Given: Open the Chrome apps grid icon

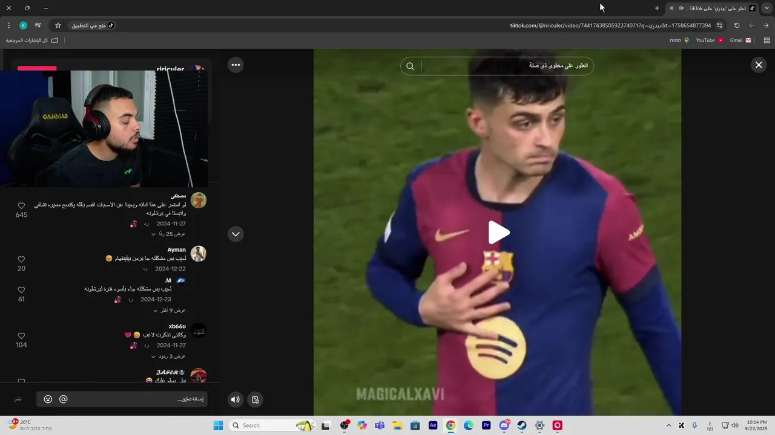Looking at the screenshot, I should pos(767,40).
